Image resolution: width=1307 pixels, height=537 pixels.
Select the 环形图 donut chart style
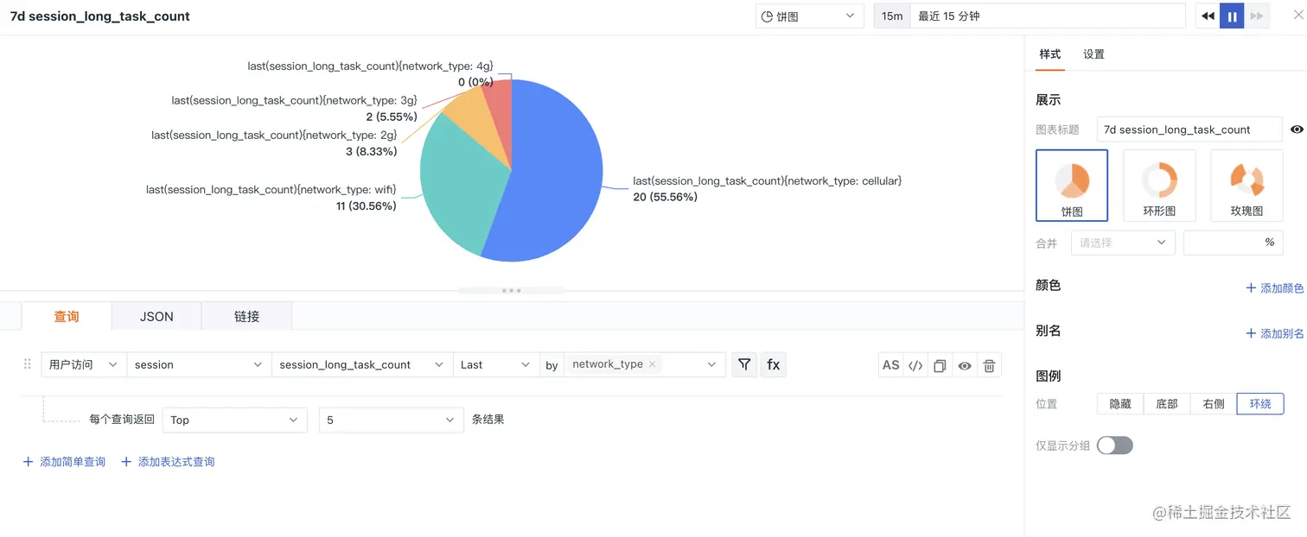pyautogui.click(x=1159, y=186)
